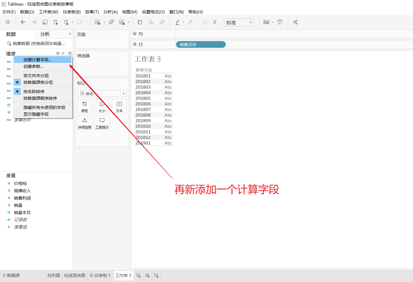
Task: Select the 销售数据 data source
Action: pos(36,44)
